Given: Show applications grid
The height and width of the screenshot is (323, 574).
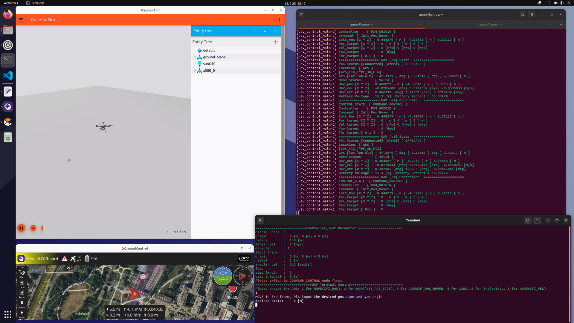Looking at the screenshot, I should 8,314.
